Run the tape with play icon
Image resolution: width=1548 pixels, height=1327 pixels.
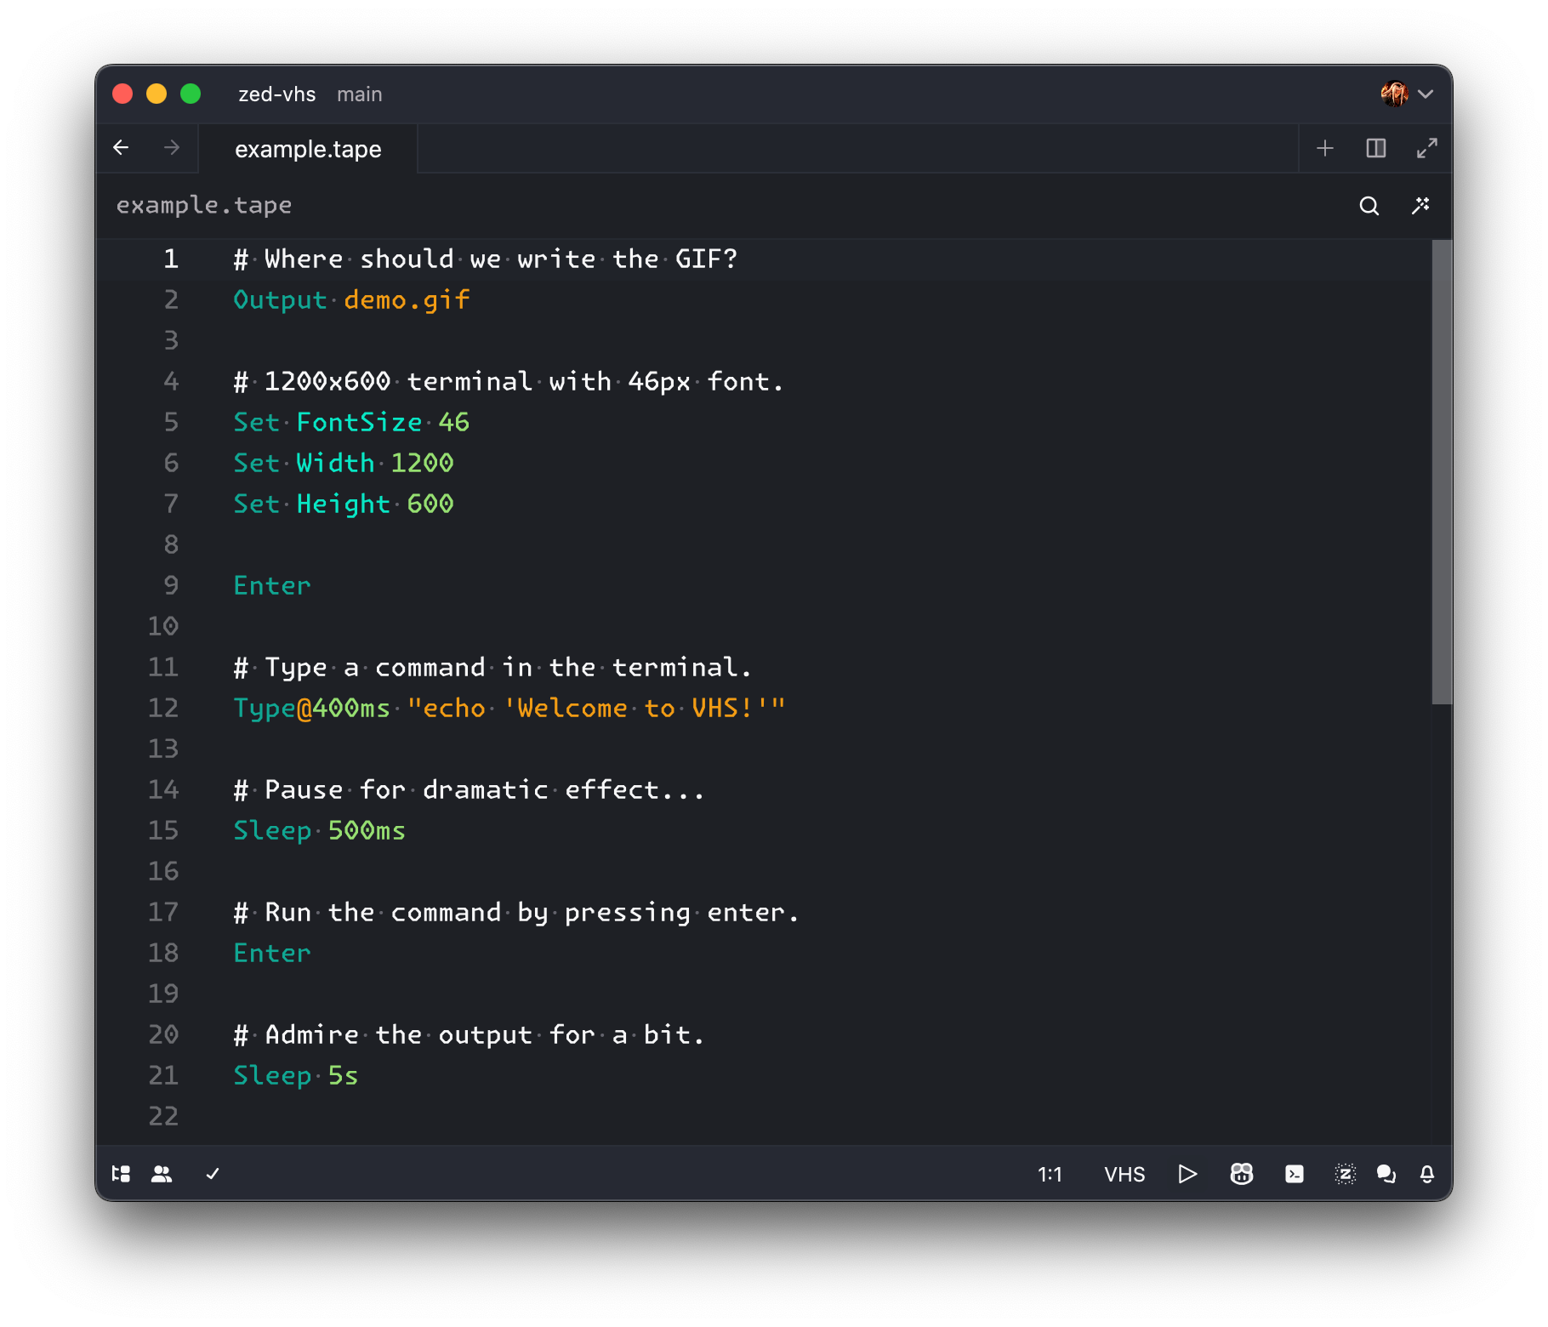click(x=1187, y=1174)
